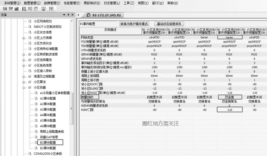Expand the 小区上行底噪 tree node

(x=24, y=38)
